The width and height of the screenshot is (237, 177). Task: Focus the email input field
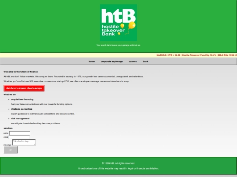19,137
